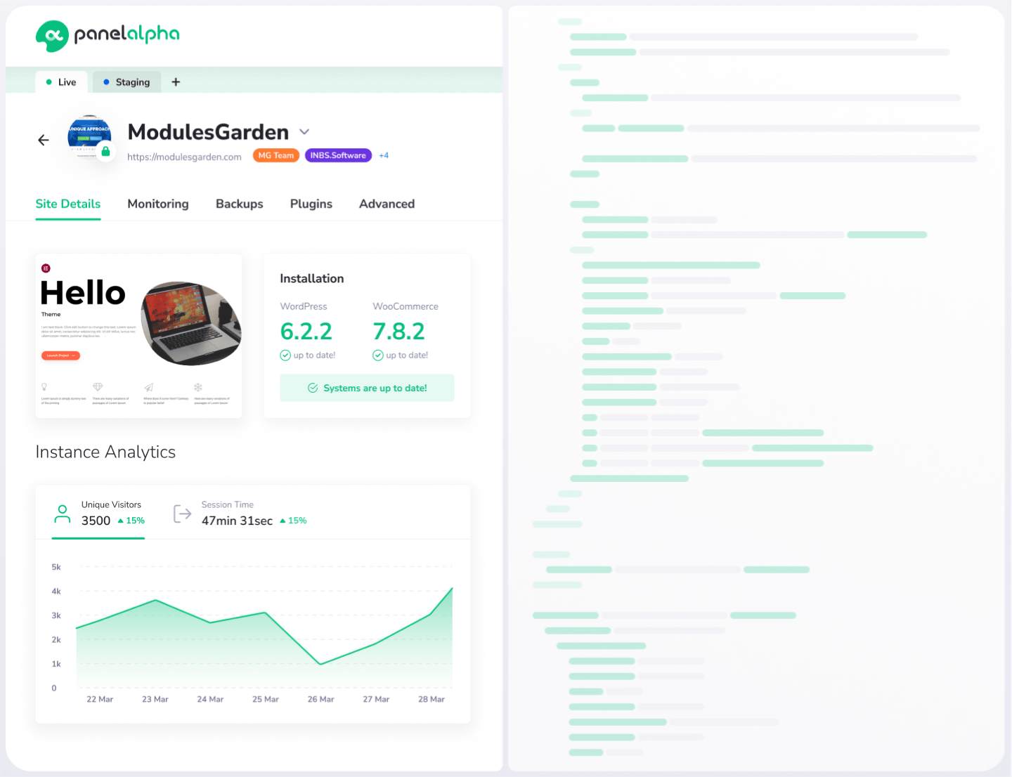Screen dimensions: 1012x777
Task: Click the +4 tags link
Action: tap(384, 155)
